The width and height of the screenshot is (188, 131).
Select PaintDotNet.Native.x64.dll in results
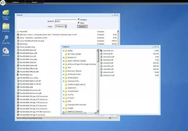[30, 81]
